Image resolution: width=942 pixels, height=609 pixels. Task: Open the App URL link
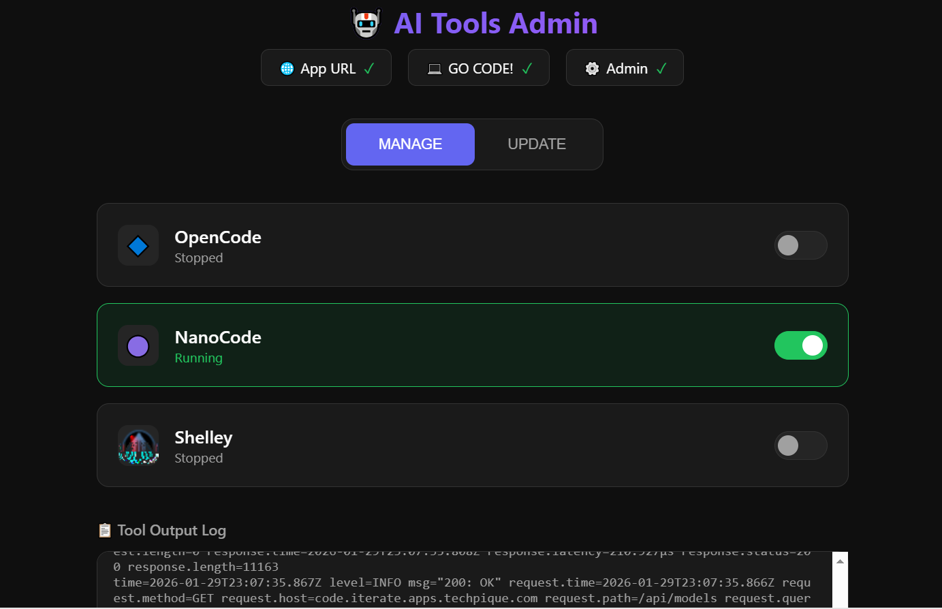tap(326, 67)
